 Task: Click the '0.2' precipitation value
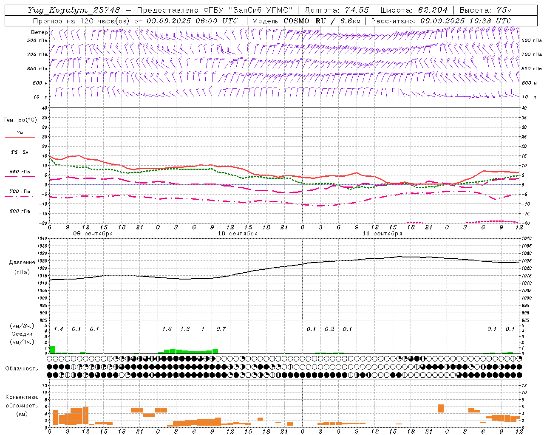tap(329, 329)
